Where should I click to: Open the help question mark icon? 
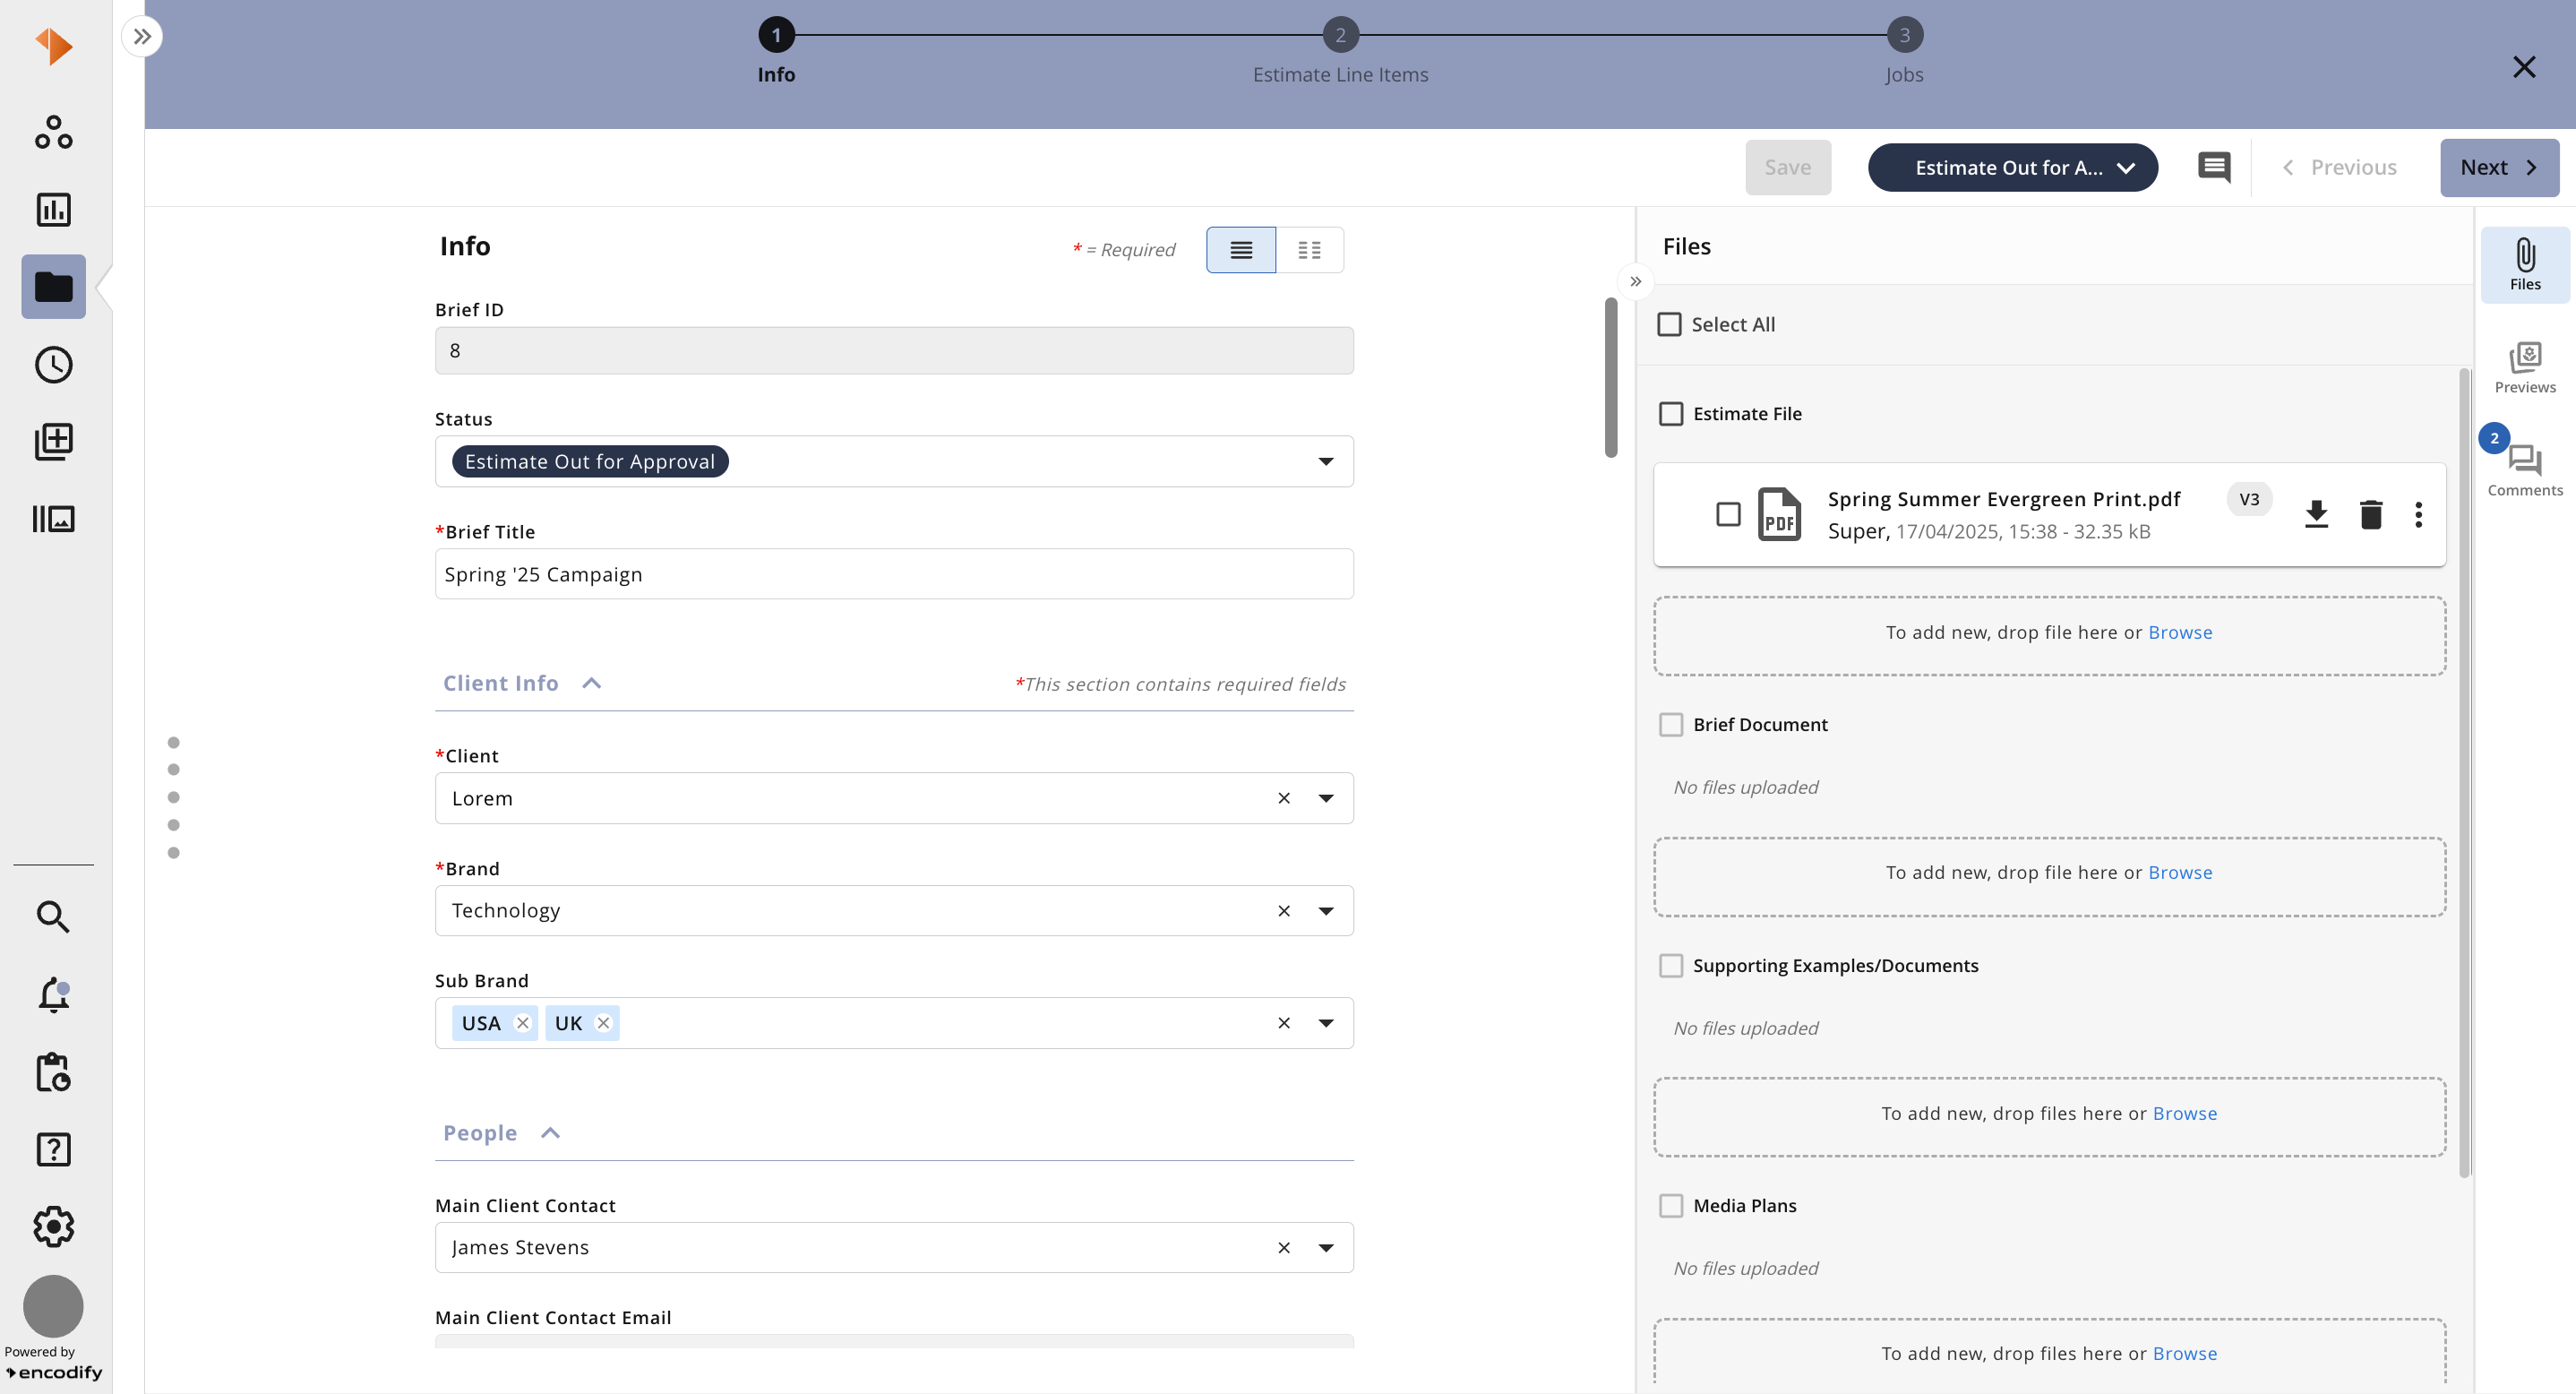click(x=53, y=1149)
